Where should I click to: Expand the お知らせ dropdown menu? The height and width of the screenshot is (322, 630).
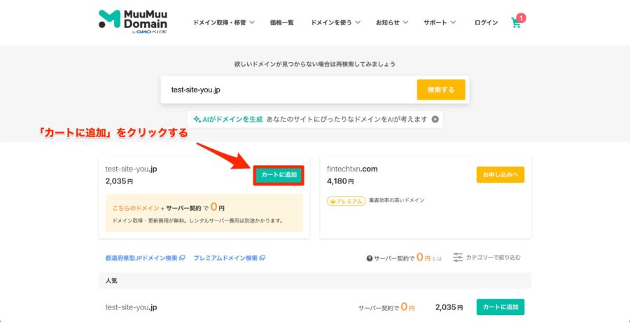392,22
